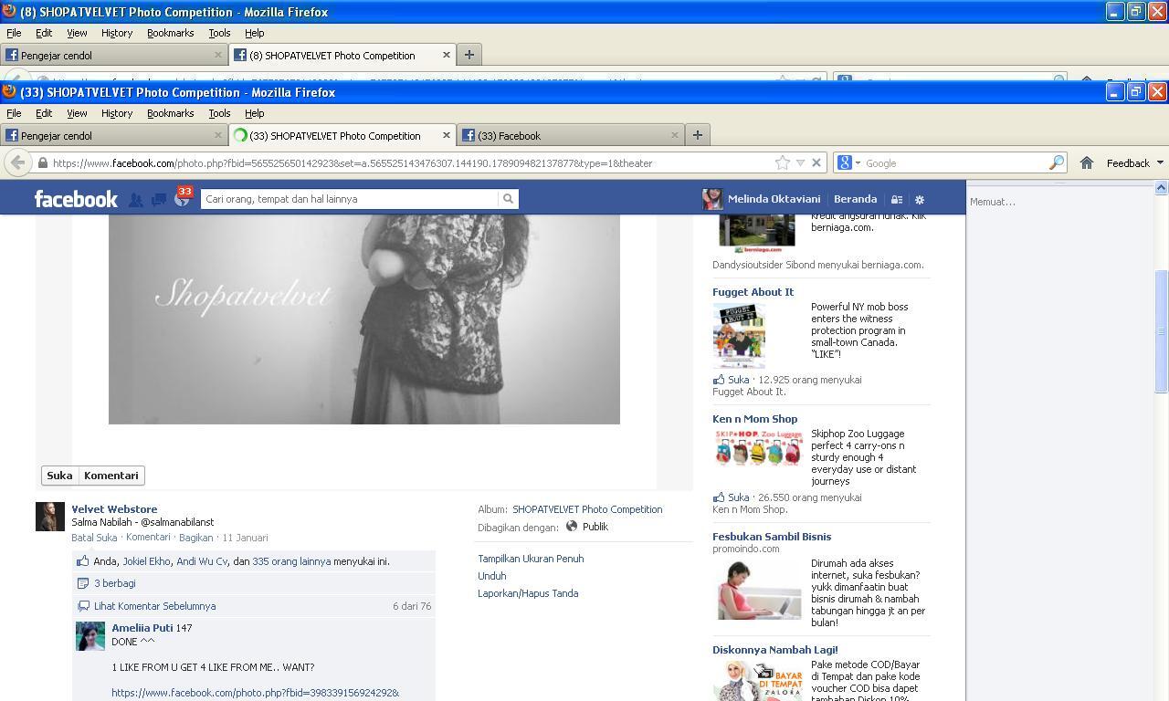Open History menu in front window
Viewport: 1169px width, 701px height.
pos(117,113)
